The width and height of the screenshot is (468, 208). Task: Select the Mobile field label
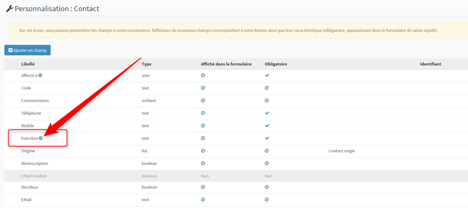[x=28, y=126]
